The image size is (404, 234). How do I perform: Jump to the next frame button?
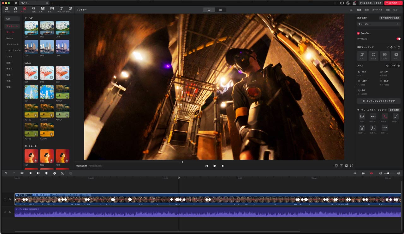[223, 166]
